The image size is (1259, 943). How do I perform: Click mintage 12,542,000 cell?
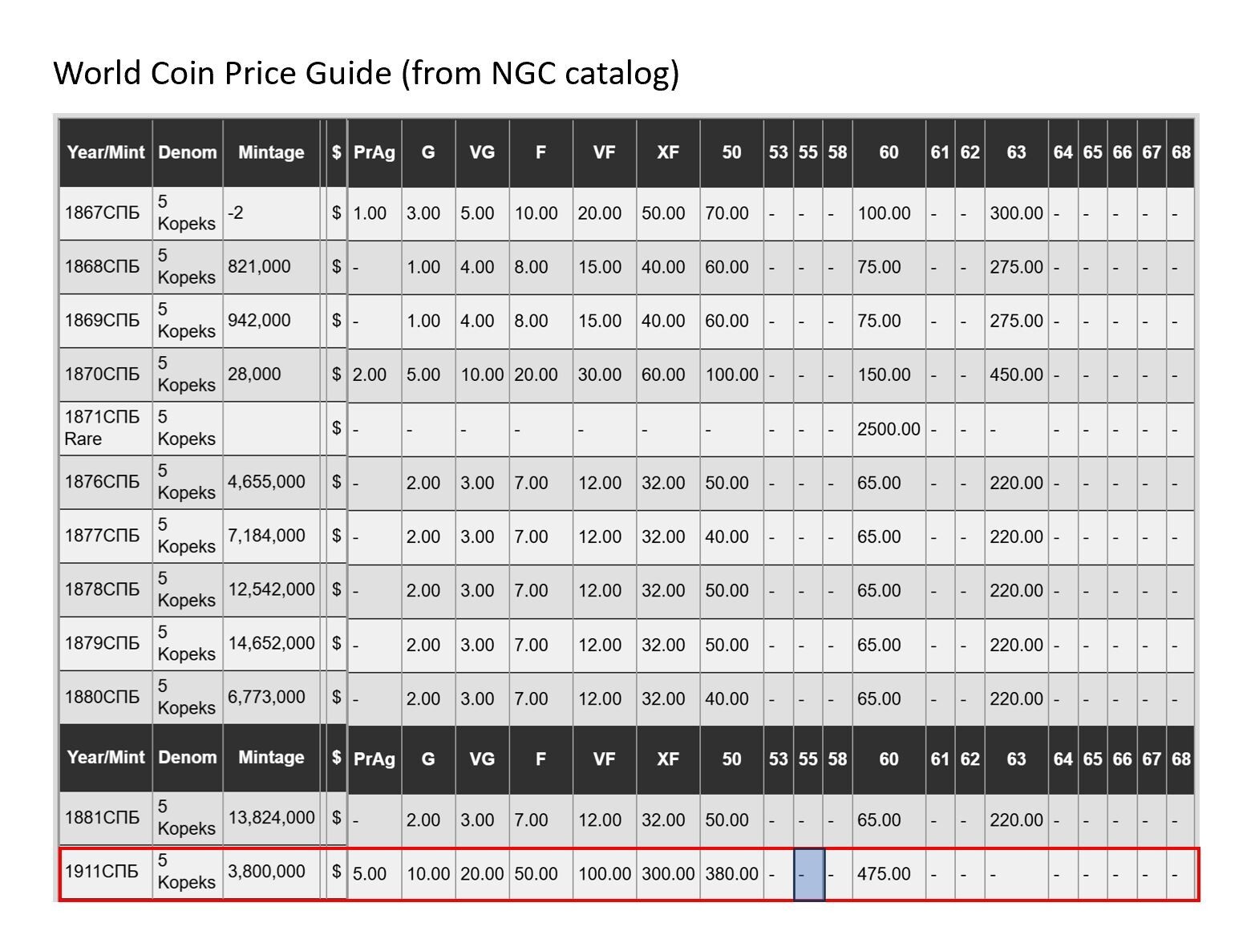coord(271,589)
